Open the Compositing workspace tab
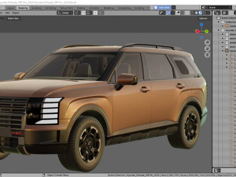 click(x=124, y=8)
